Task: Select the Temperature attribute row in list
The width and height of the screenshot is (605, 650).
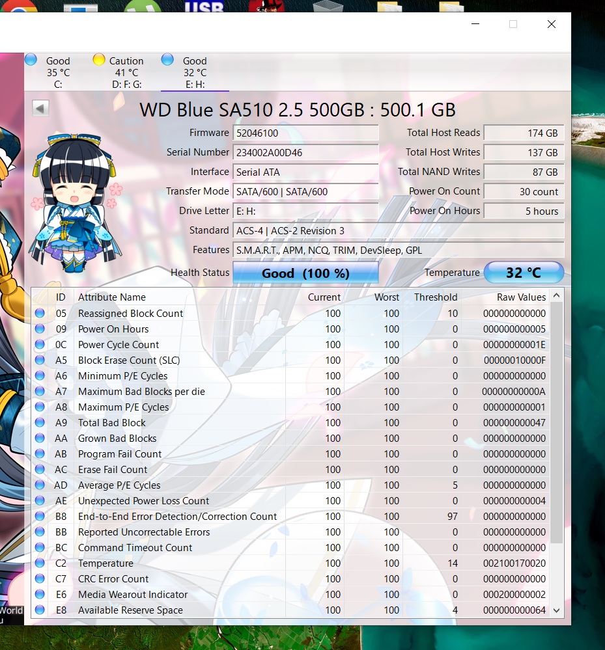Action: (x=291, y=563)
